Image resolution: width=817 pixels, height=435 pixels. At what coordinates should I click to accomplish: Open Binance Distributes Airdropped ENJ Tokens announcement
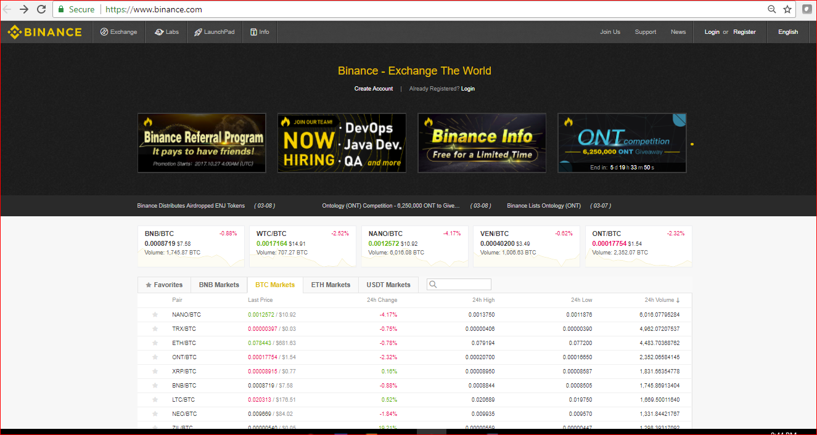point(191,206)
